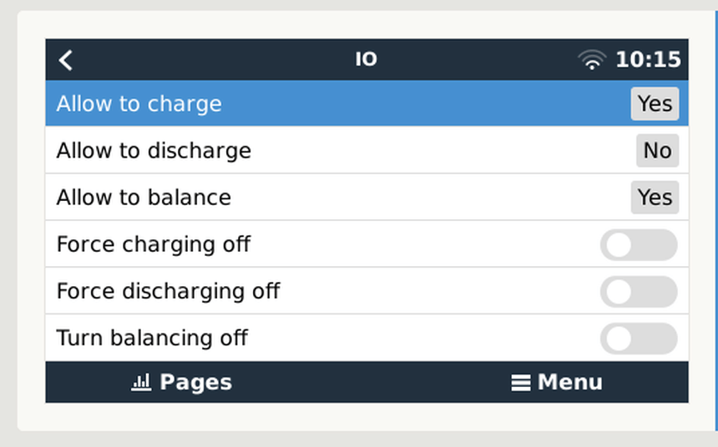
Task: Toggle the Force charging off switch
Action: [x=638, y=245]
